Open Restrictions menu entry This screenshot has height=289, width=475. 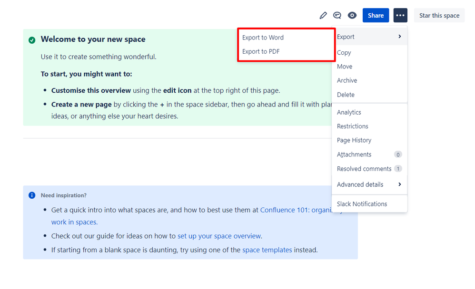click(x=369, y=126)
